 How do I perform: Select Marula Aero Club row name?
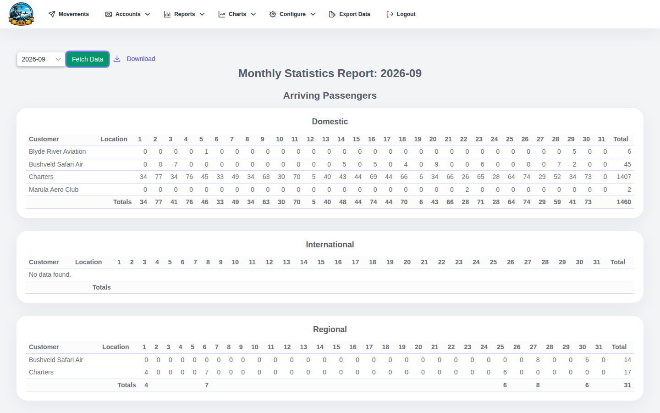click(54, 190)
